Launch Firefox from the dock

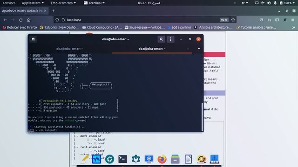(162, 159)
